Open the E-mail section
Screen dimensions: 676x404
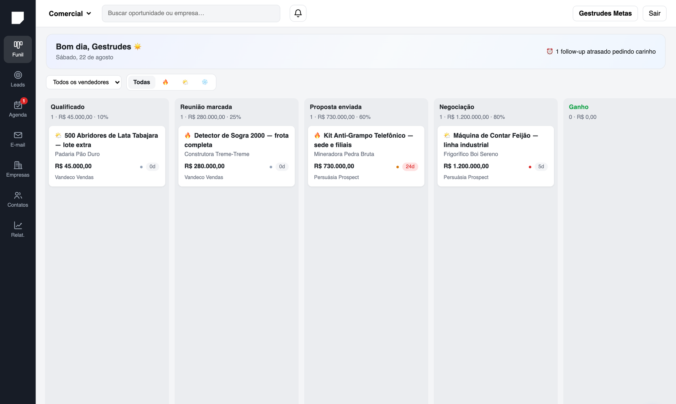click(18, 139)
